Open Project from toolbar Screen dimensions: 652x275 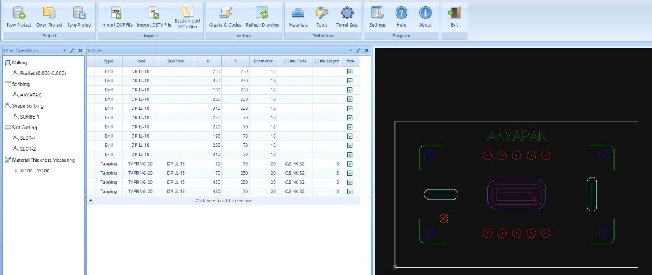tap(49, 18)
